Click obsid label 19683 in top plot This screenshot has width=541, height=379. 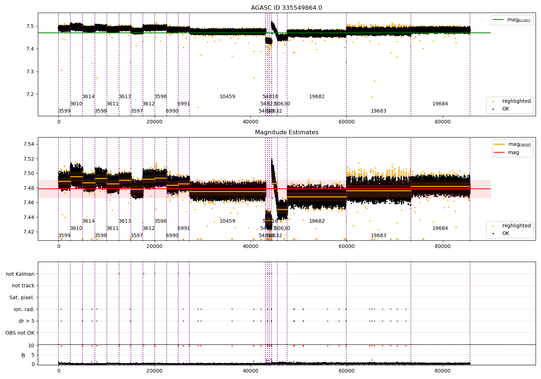tap(378, 111)
